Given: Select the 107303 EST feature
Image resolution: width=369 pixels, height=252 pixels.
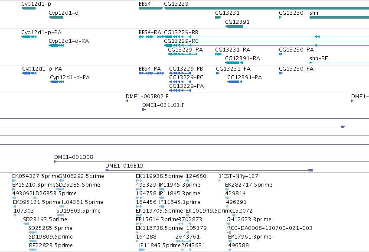Looking at the screenshot, I should [x=15, y=215].
